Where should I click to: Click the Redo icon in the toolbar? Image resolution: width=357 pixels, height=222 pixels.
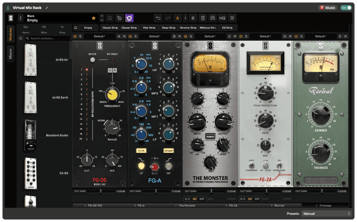point(168,18)
